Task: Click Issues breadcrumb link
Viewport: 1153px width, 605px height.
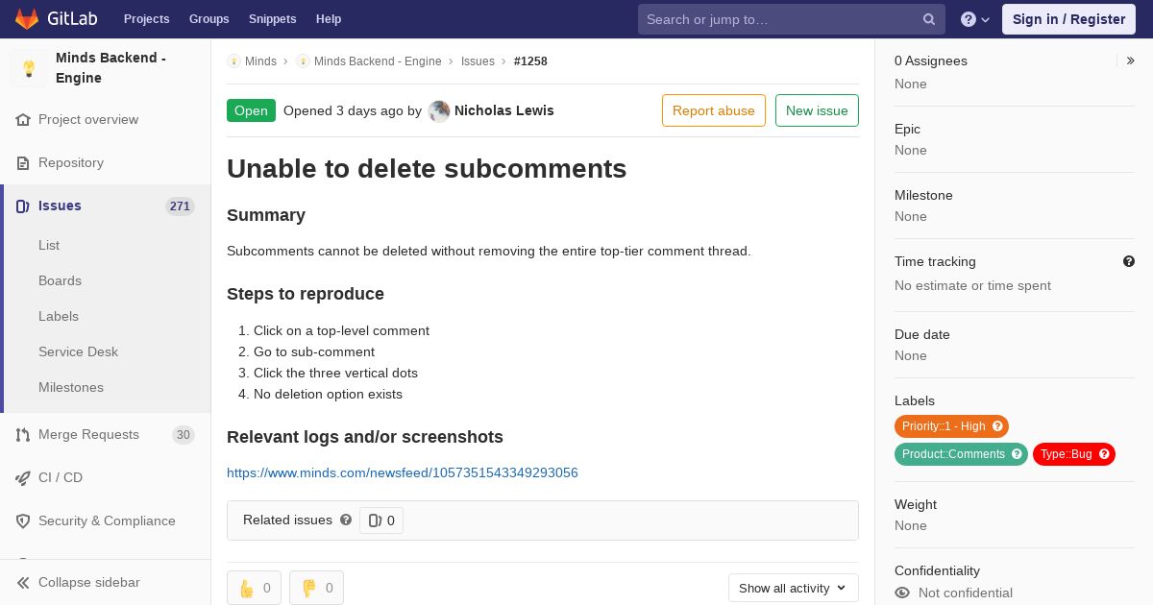Action: 478,61
